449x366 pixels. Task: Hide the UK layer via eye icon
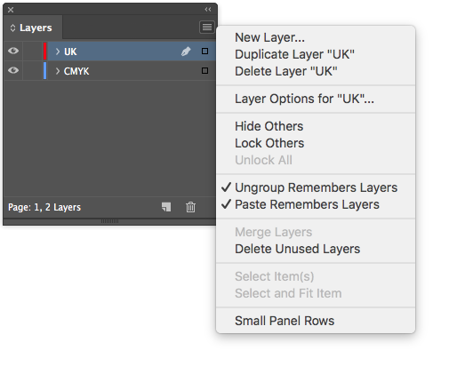[13, 51]
